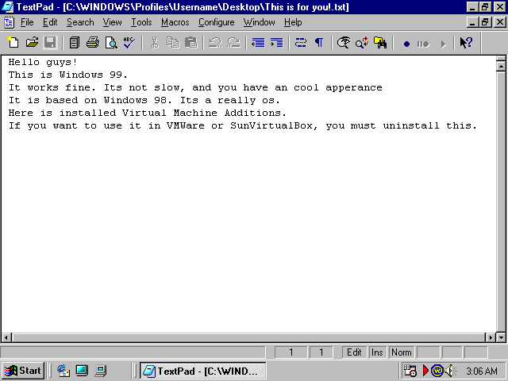Click the Cut scissors icon
This screenshot has height=381, width=508.
(155, 42)
